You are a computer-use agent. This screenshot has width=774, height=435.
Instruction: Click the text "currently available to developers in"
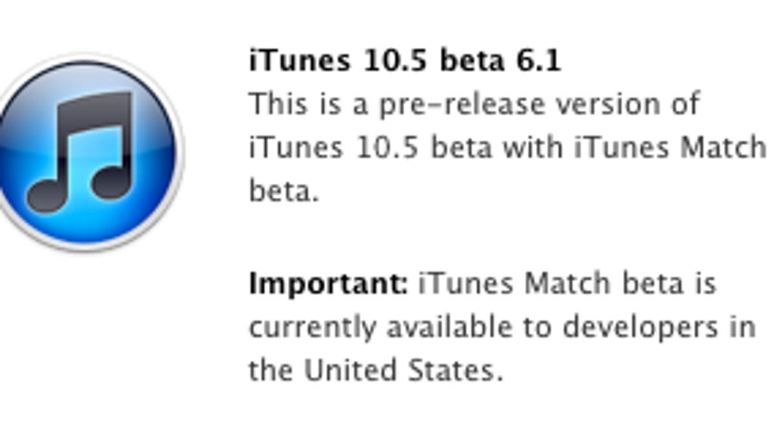coord(502,327)
